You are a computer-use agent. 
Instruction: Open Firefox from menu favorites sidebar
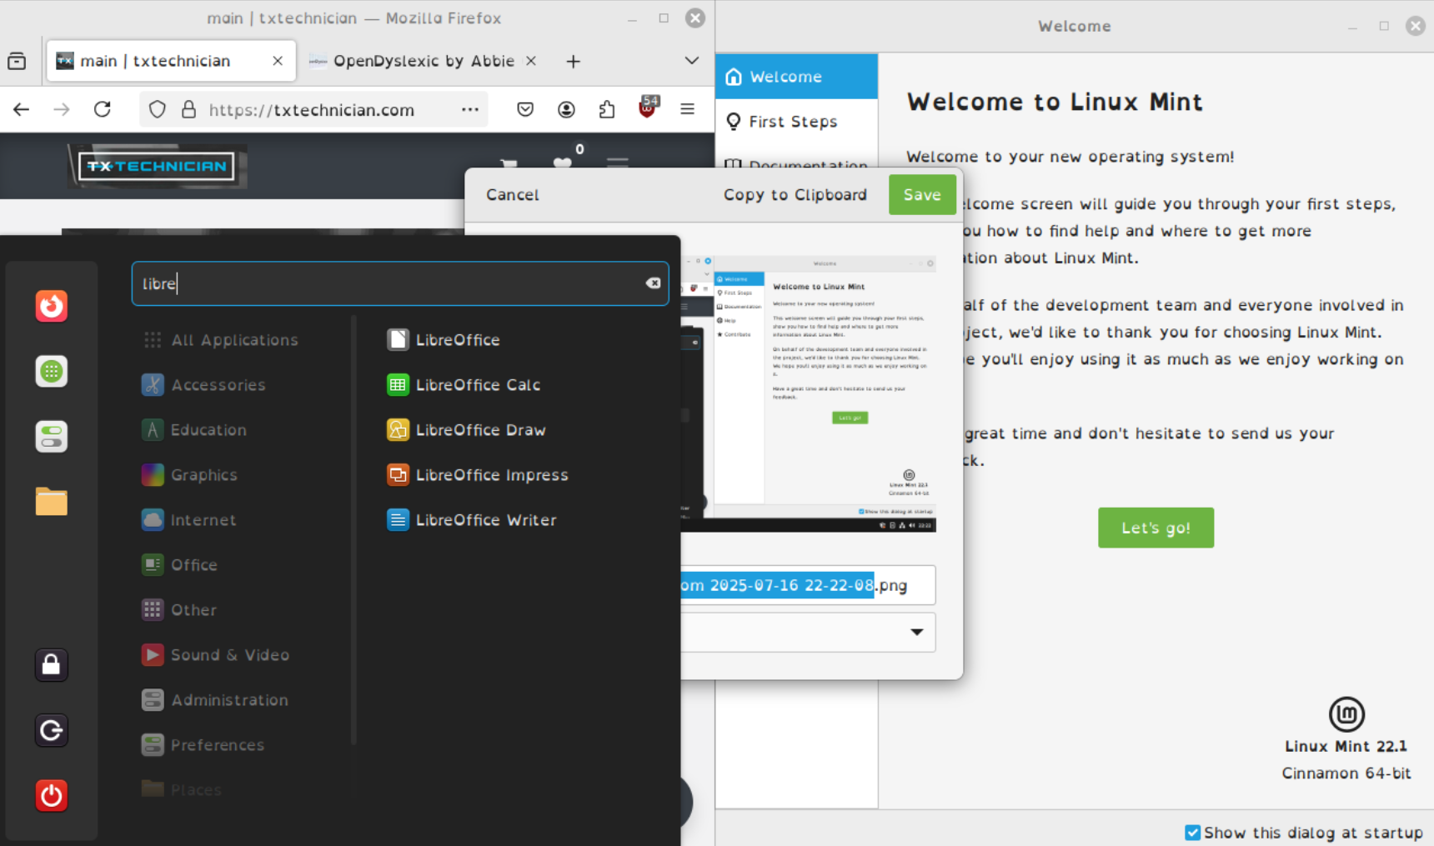[51, 306]
